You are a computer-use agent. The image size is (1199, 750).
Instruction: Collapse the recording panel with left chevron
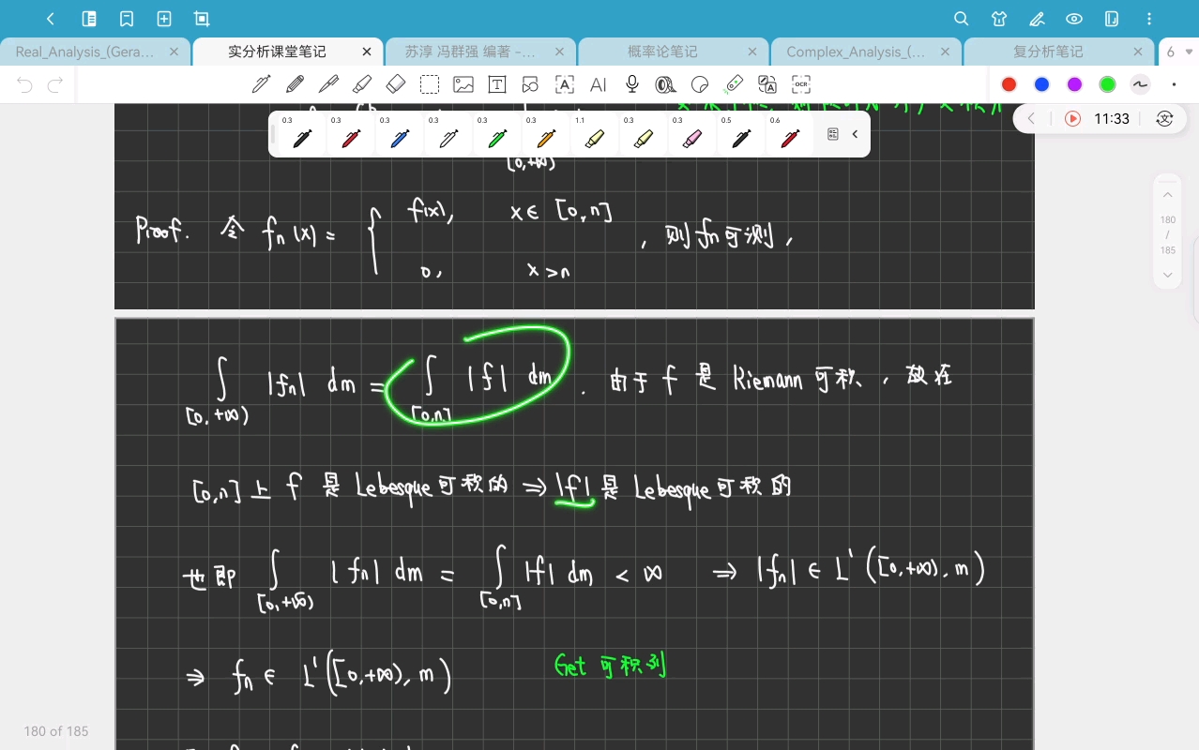pyautogui.click(x=1031, y=118)
